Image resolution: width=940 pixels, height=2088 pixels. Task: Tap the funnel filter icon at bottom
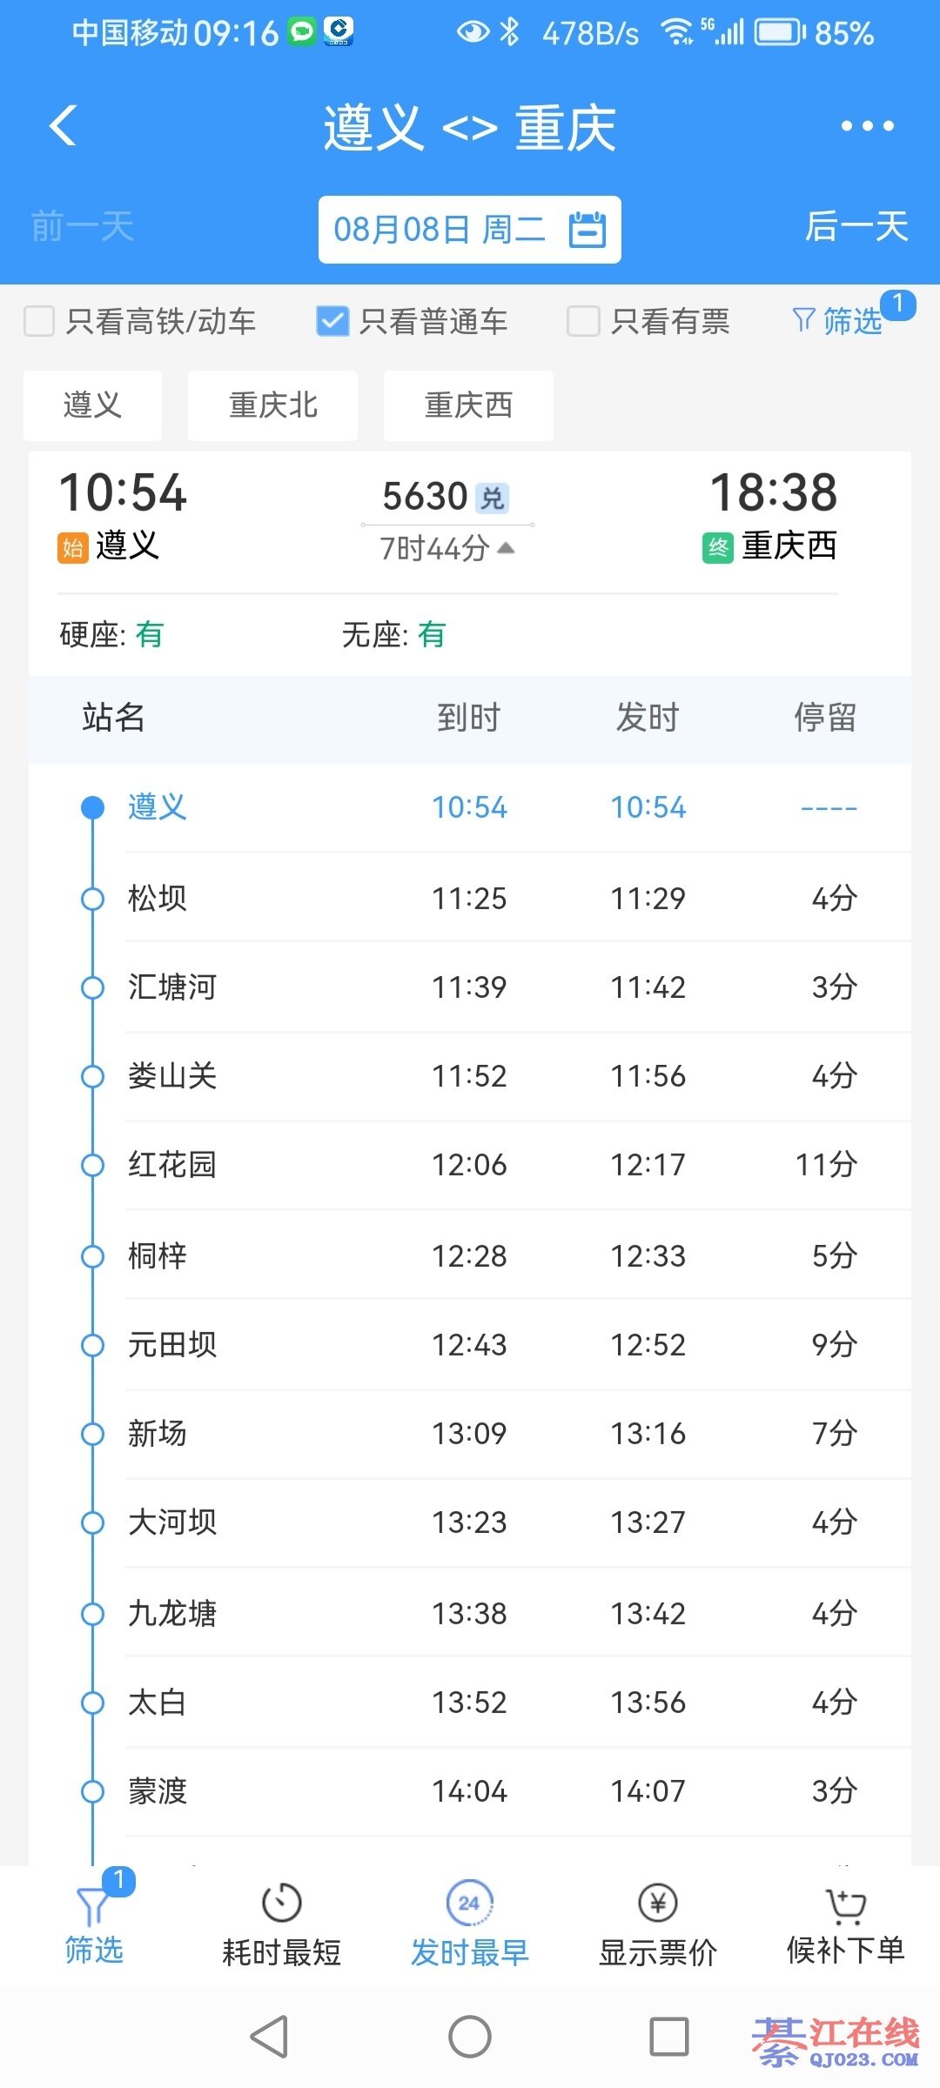point(93,1905)
